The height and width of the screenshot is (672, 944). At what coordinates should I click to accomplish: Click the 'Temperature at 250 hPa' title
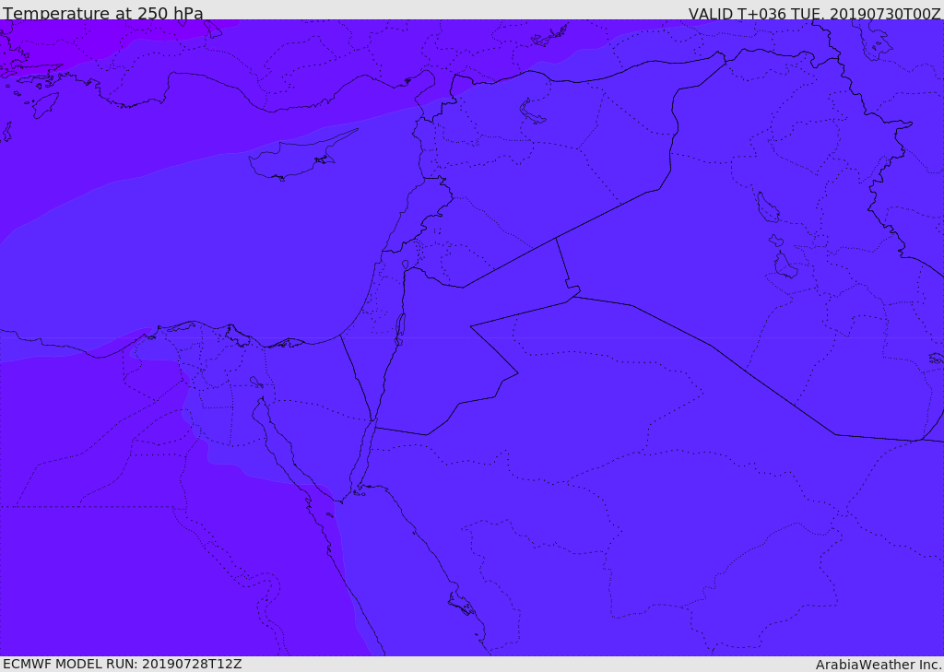point(103,13)
